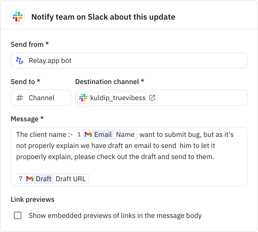Screen dimensions: 258x232
Task: Select the Draft URL variable chip
Action: click(71, 179)
